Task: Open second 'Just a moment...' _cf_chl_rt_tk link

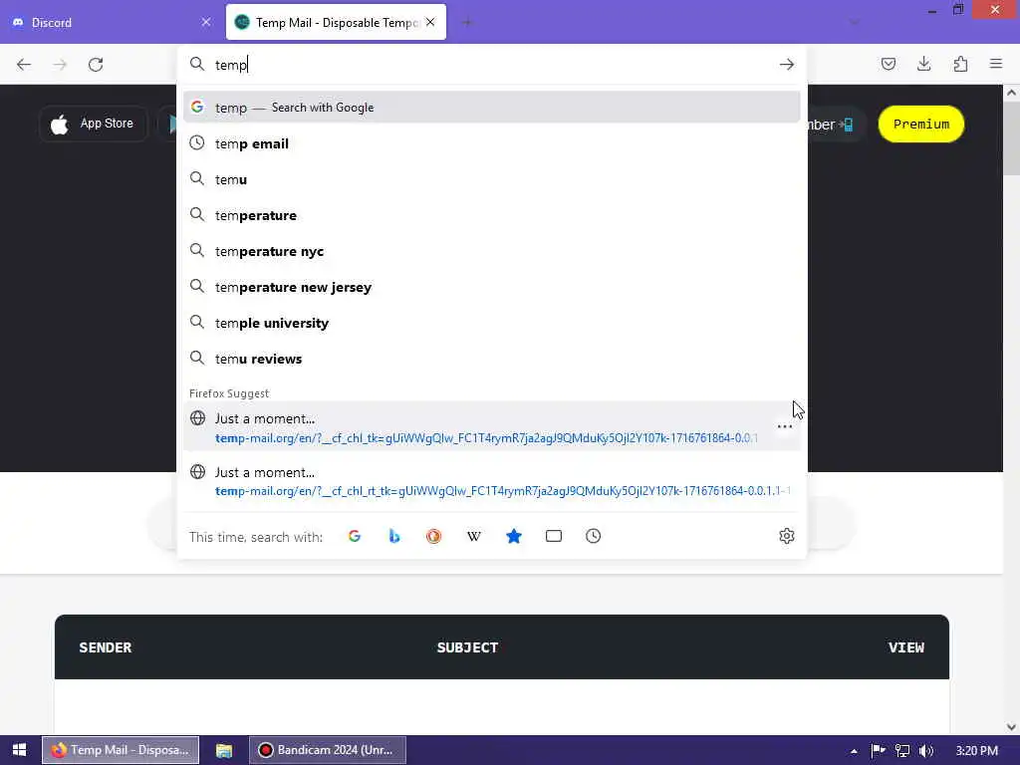Action: pos(492,481)
